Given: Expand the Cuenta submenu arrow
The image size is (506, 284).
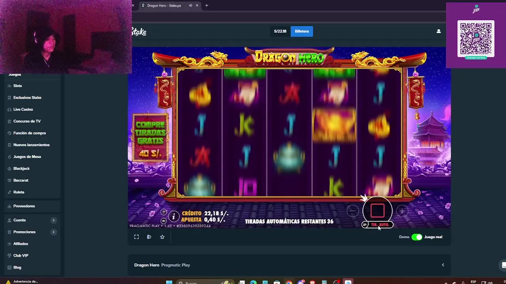Looking at the screenshot, I should [53, 220].
